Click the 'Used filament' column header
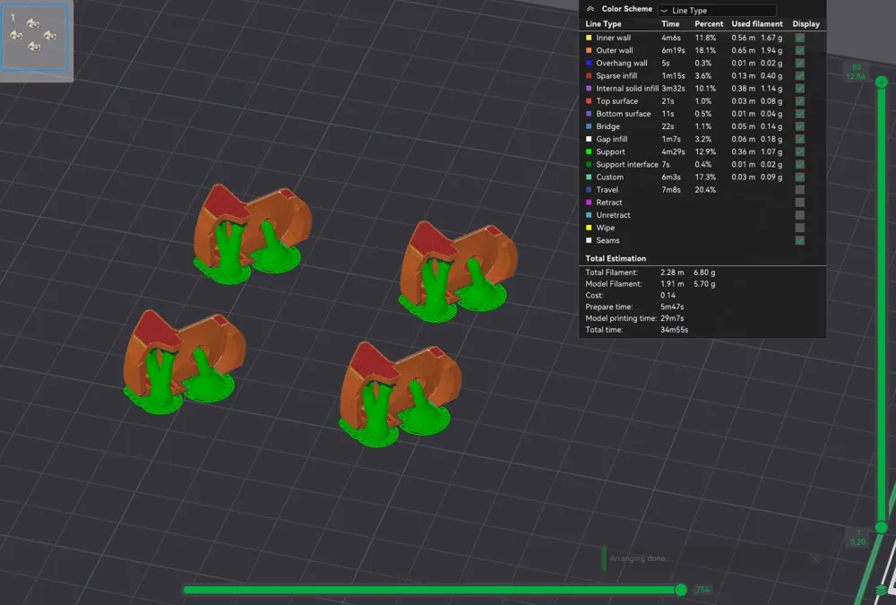896x605 pixels. point(757,24)
